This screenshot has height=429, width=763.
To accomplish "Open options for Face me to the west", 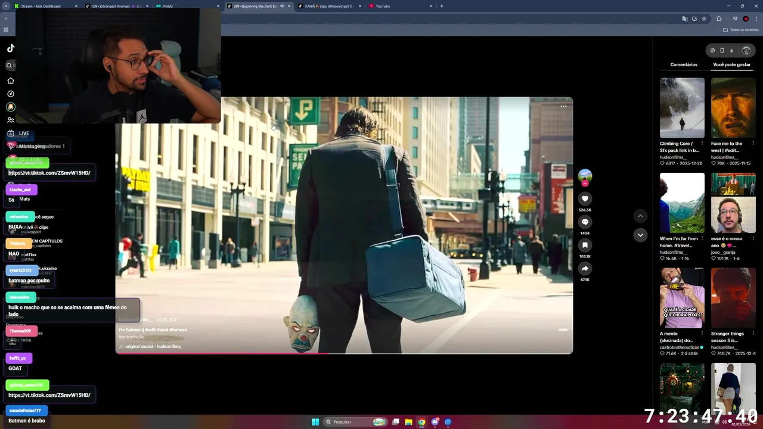I will 753,143.
